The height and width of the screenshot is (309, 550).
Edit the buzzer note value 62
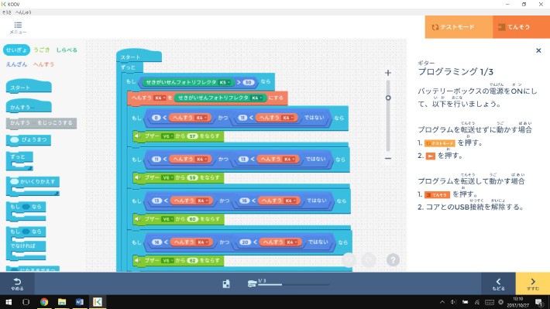(x=193, y=261)
